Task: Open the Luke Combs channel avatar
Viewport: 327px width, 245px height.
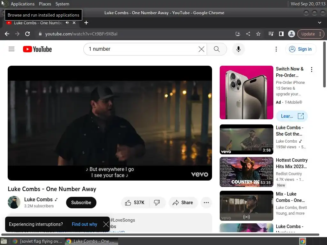Action: [14, 202]
